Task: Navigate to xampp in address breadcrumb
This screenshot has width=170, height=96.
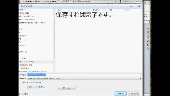Action: pos(38,1)
